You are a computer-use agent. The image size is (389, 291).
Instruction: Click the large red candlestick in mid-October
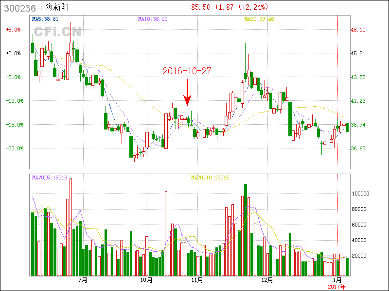(166, 131)
